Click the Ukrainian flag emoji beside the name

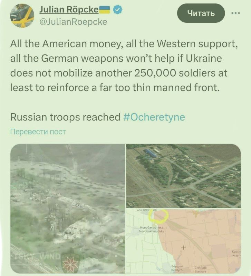[x=105, y=10]
